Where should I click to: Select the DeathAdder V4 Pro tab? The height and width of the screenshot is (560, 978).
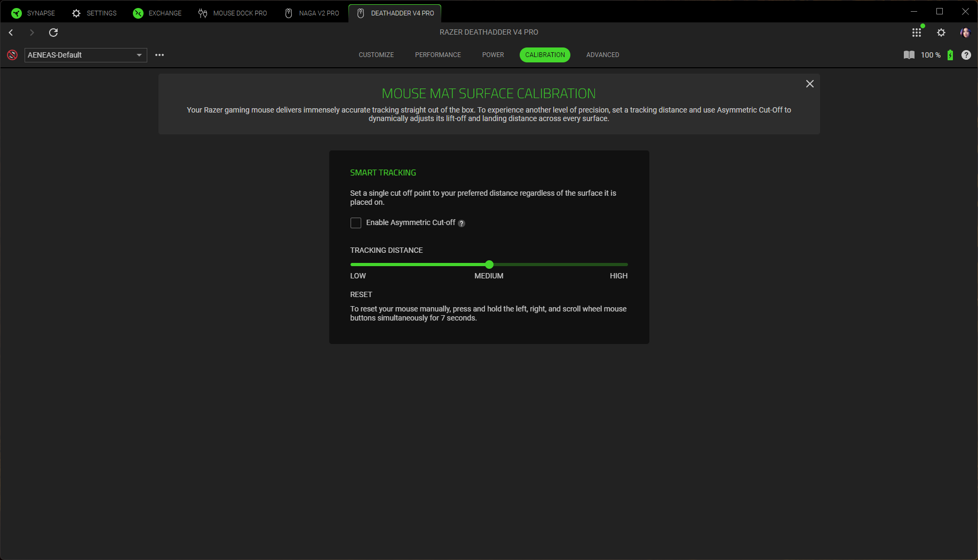(395, 13)
